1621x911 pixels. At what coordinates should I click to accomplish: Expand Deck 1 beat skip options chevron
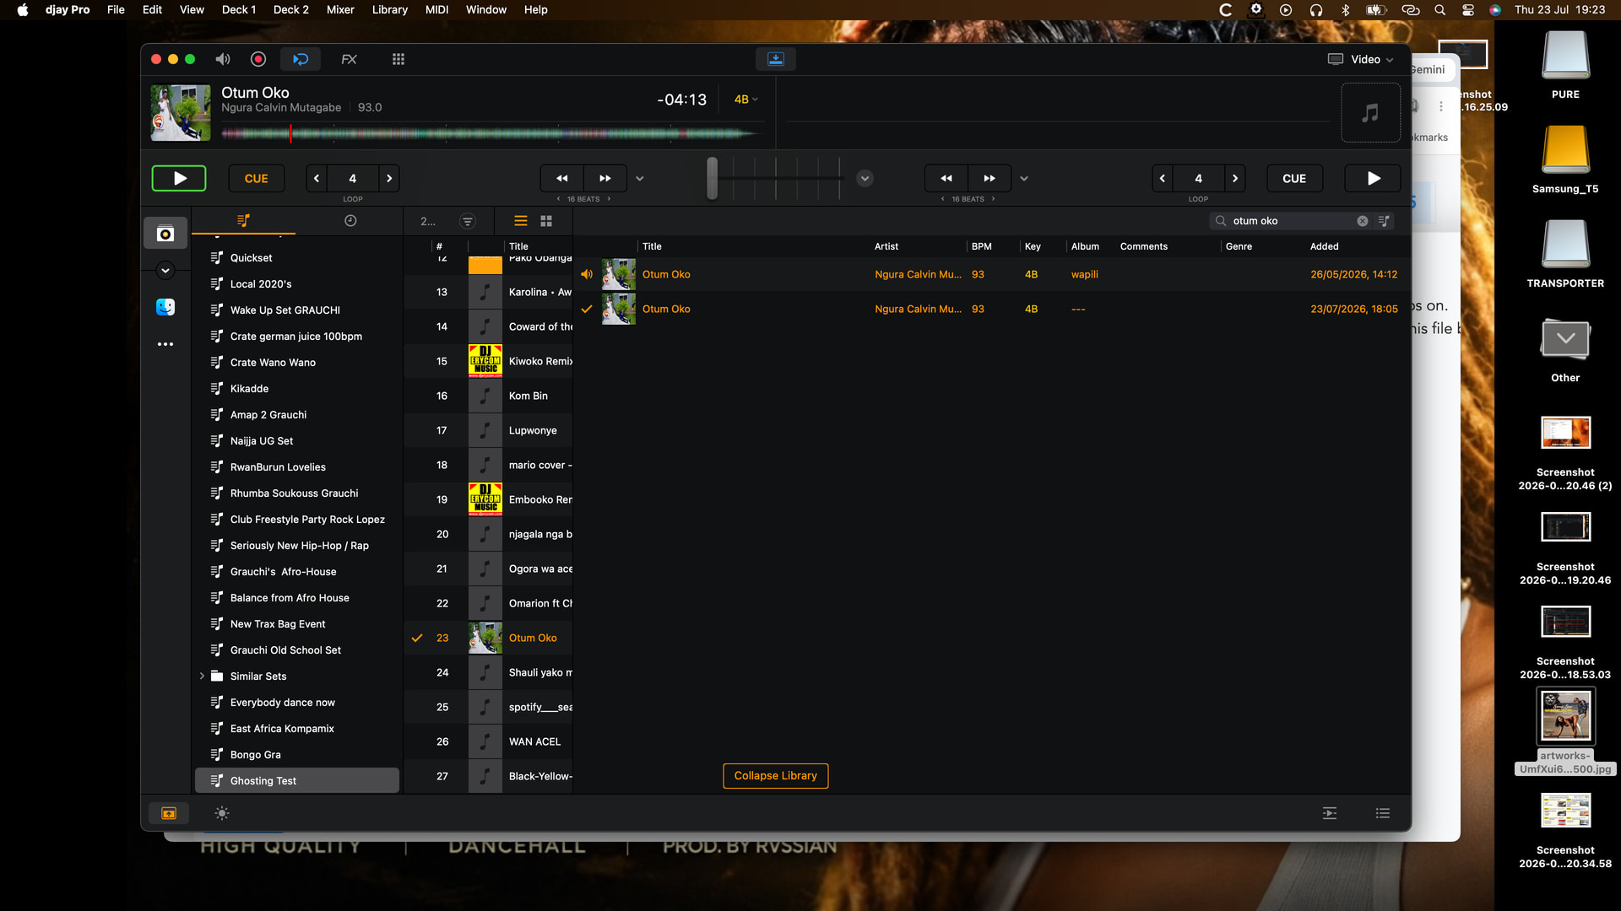click(x=640, y=179)
